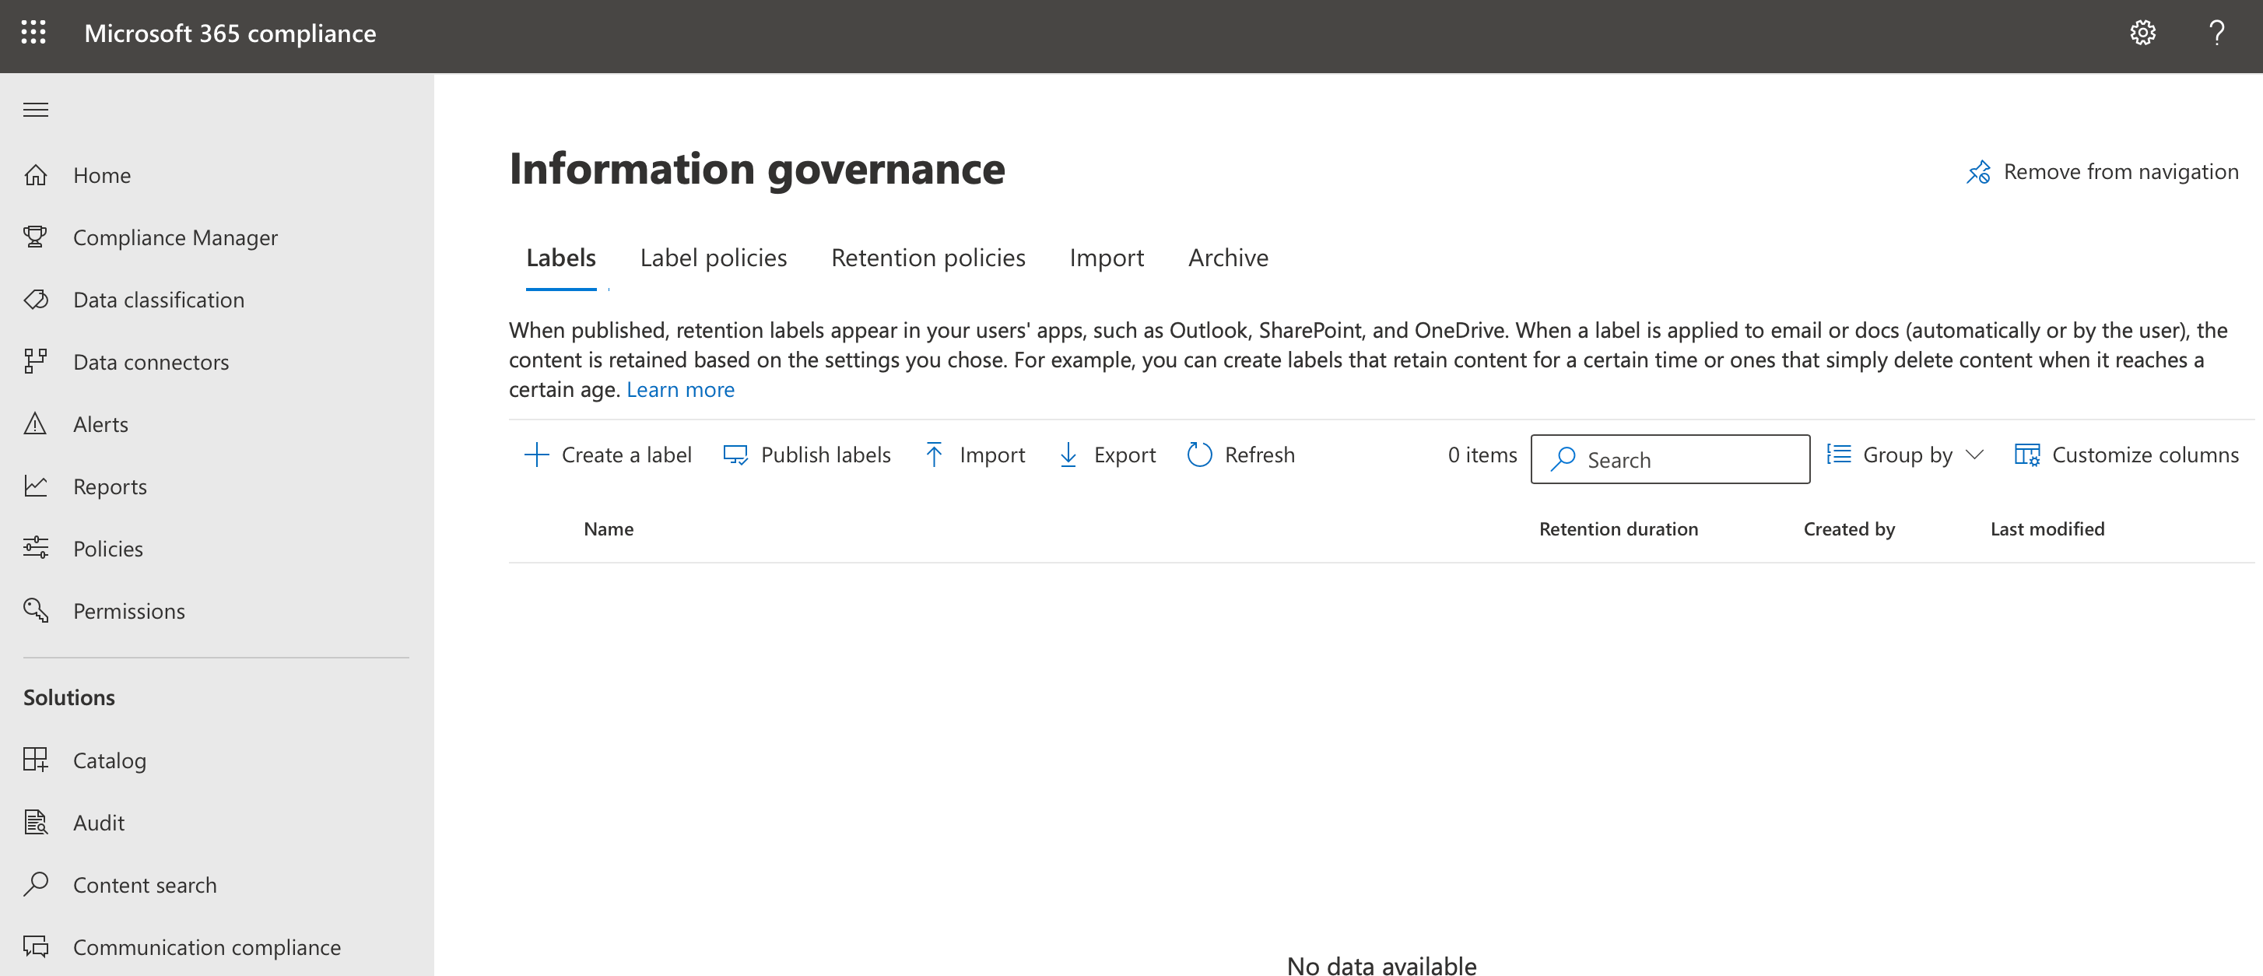The image size is (2263, 976).
Task: Click Create a label button
Action: coord(608,455)
